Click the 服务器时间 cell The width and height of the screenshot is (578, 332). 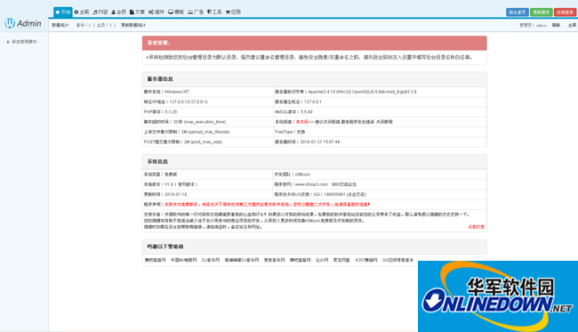click(380, 142)
